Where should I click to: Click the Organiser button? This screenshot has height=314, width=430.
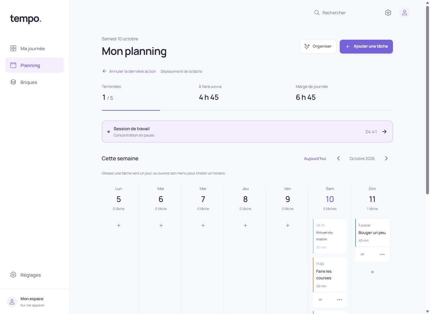coord(318,47)
